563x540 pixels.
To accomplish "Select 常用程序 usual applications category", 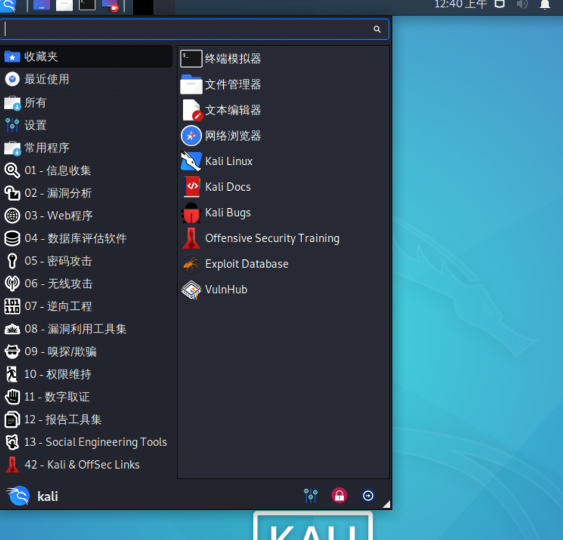I will (86, 148).
